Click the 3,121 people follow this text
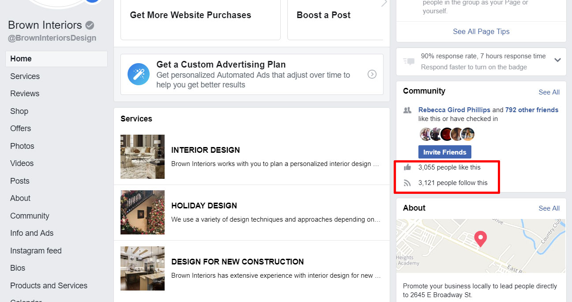The height and width of the screenshot is (302, 572). [x=453, y=183]
